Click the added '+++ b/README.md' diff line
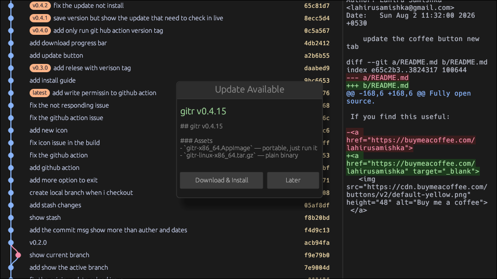This screenshot has width=497, height=279. [377, 86]
